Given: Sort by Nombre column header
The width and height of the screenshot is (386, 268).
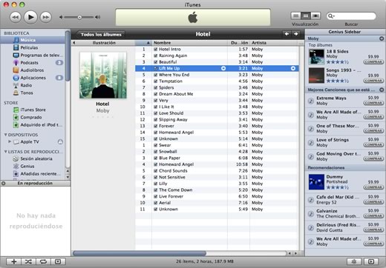Looking at the screenshot, I should pos(189,43).
